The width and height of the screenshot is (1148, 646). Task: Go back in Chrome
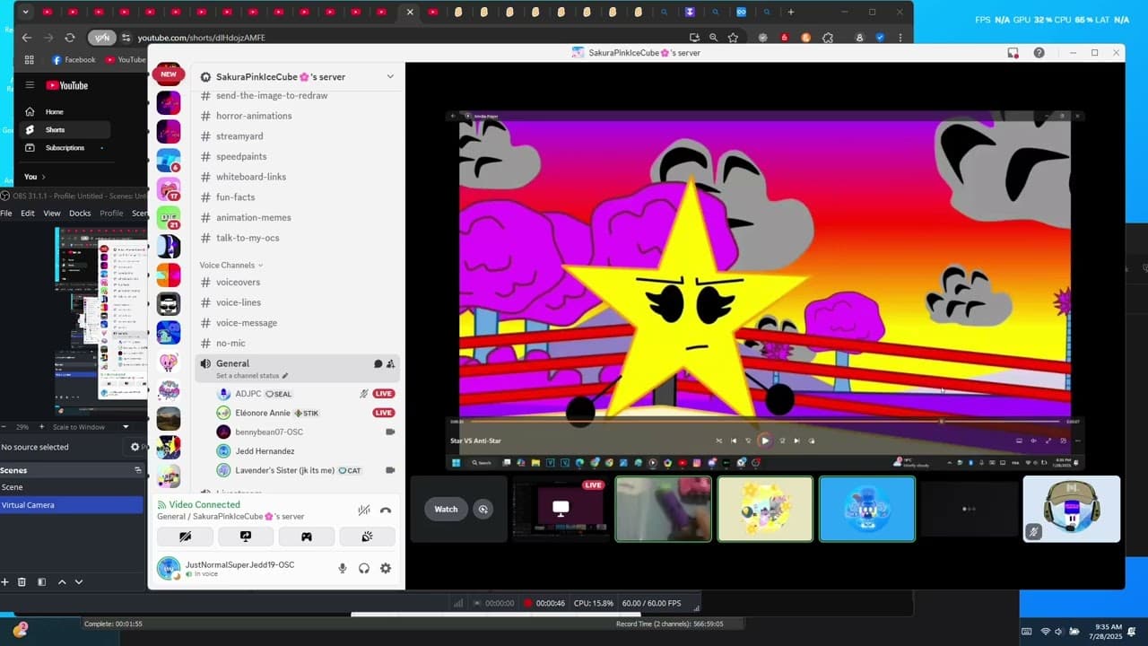click(27, 38)
